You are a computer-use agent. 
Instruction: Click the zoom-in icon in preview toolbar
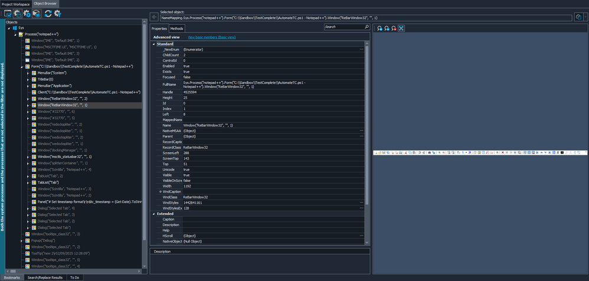(379, 28)
